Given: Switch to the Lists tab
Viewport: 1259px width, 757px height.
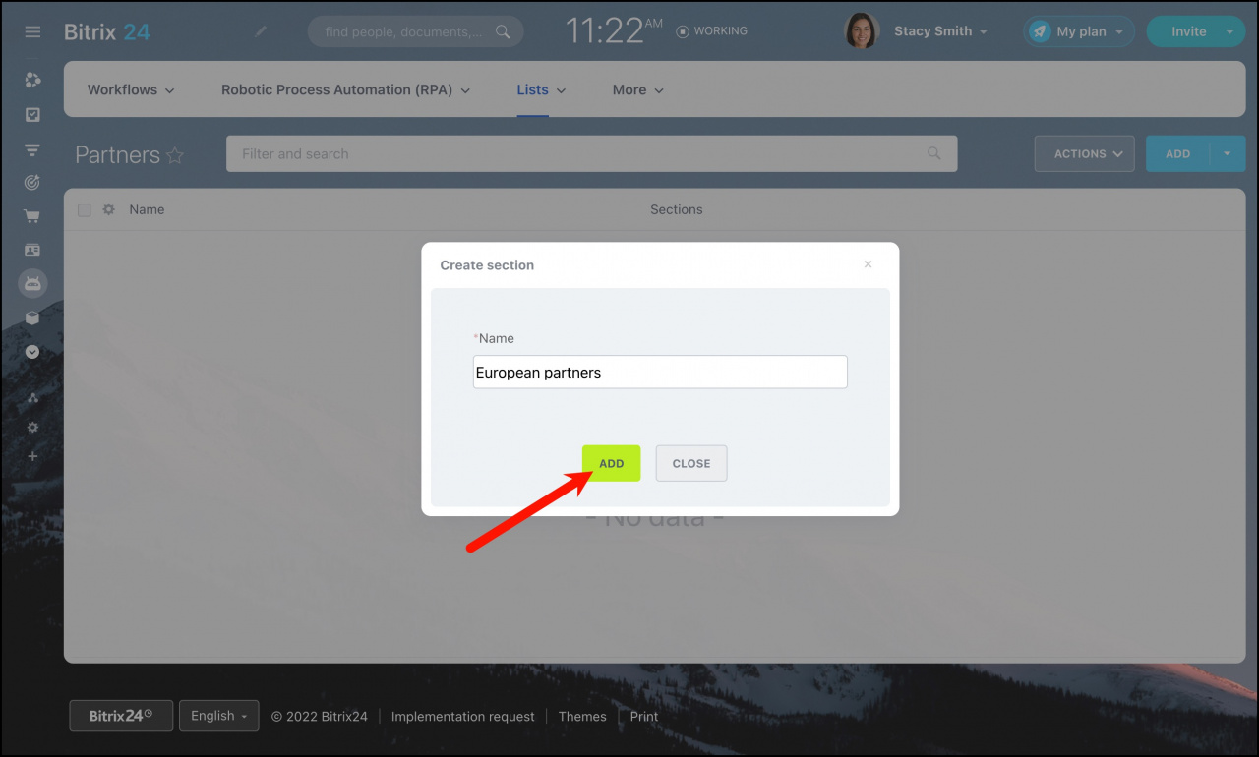Looking at the screenshot, I should click(533, 89).
